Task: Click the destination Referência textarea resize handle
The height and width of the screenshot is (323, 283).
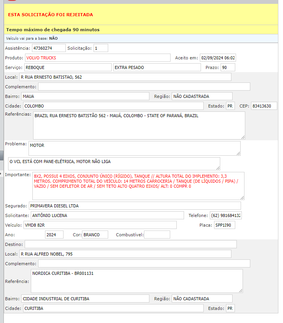Action: 240,290
